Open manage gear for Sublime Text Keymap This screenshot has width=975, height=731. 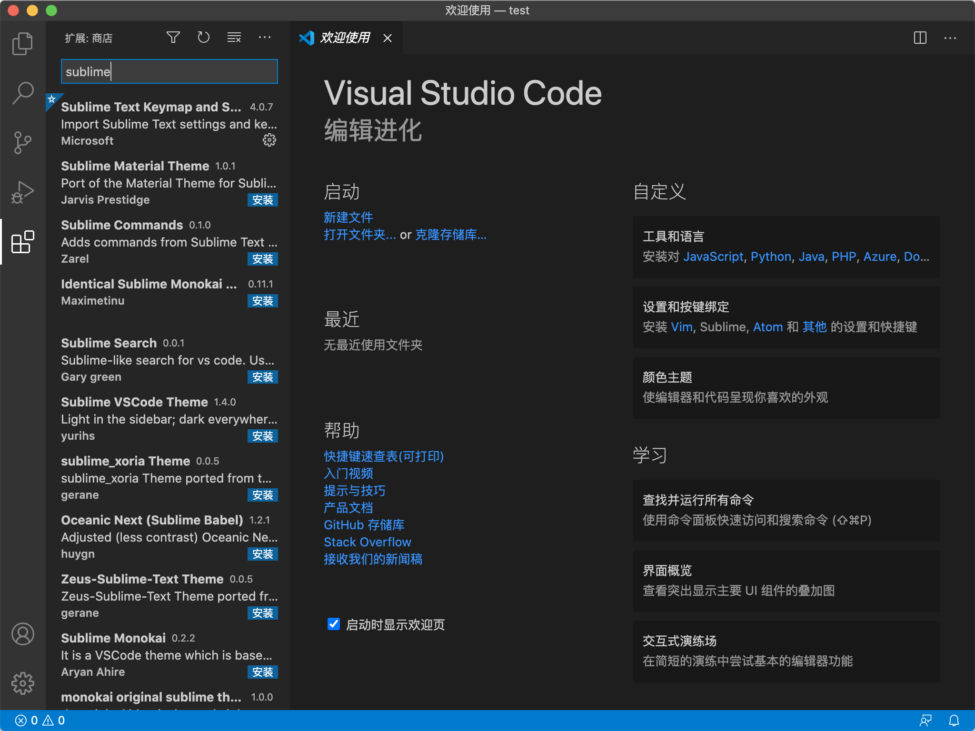[x=269, y=140]
